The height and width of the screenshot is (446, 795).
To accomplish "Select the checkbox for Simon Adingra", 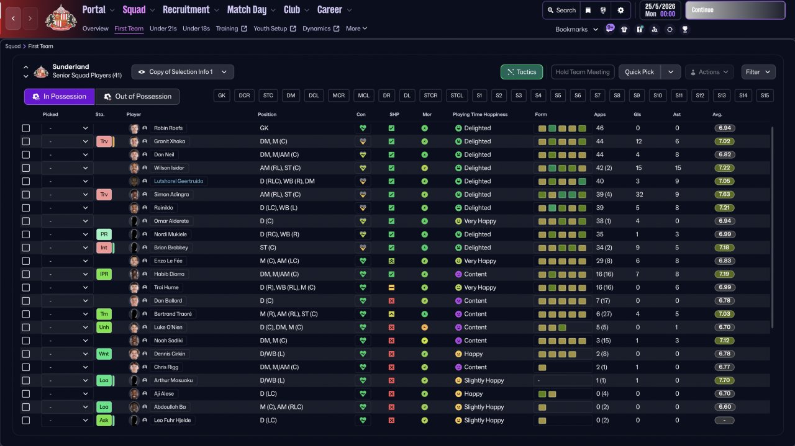I will pos(26,194).
